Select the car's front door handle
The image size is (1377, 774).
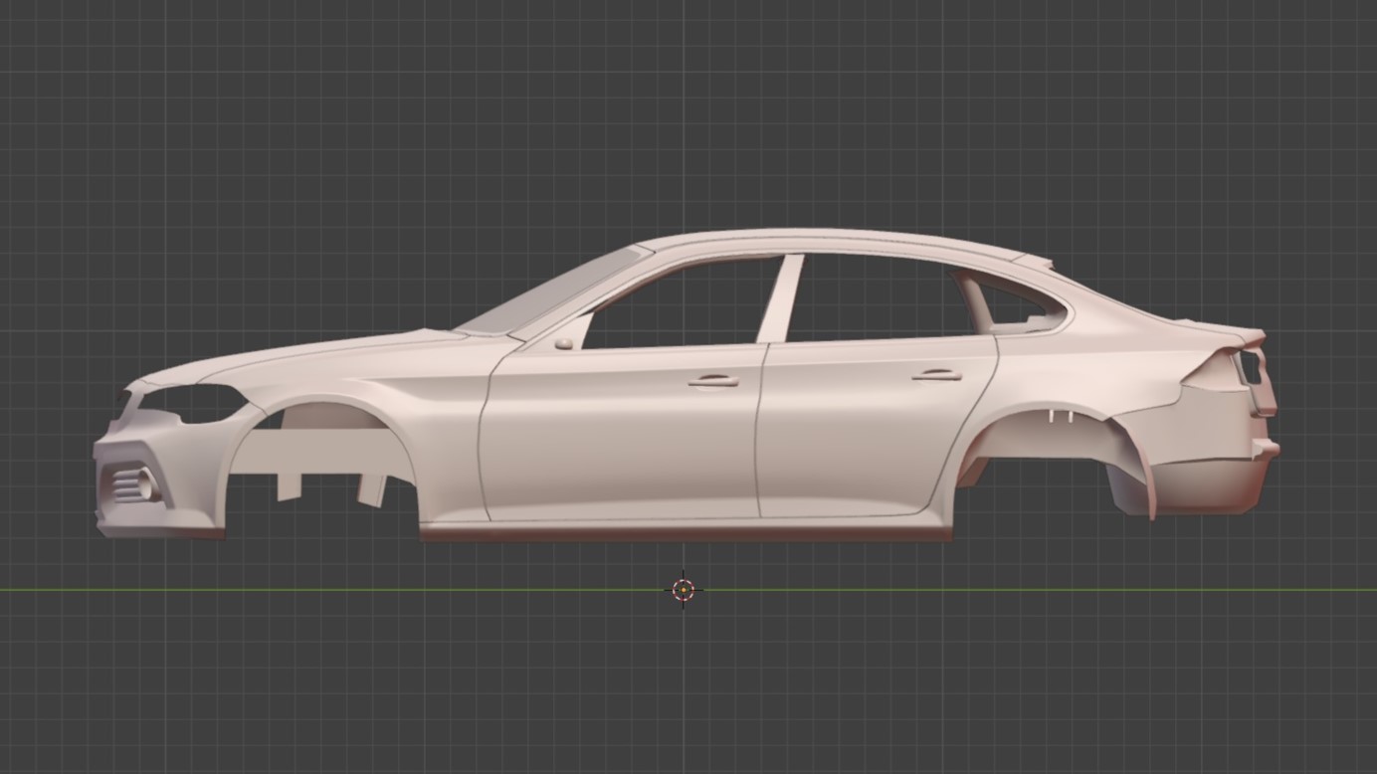tap(713, 380)
